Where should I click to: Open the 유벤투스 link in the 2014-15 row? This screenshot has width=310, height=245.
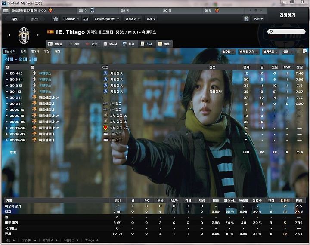tap(45, 73)
